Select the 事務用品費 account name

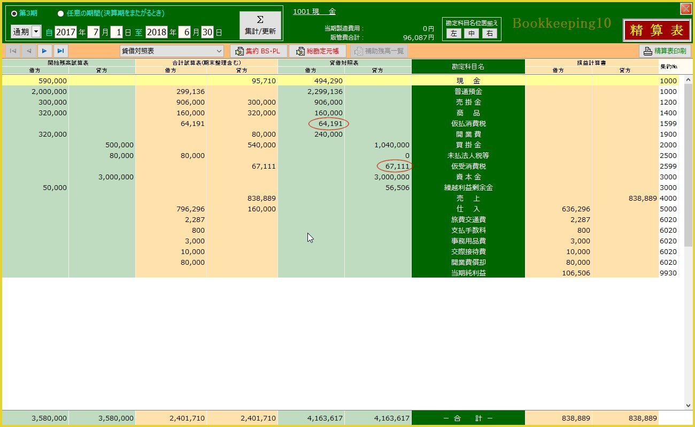[468, 241]
